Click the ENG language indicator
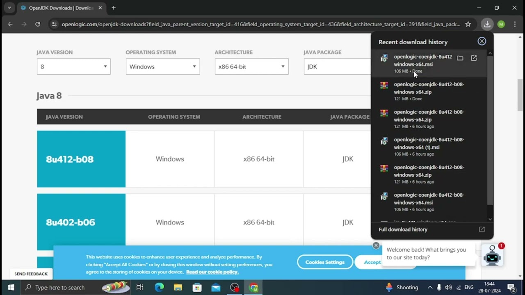Viewport: 525px width, 295px height. [x=469, y=287]
